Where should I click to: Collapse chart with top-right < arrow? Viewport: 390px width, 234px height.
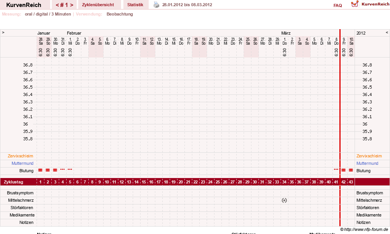click(x=387, y=33)
